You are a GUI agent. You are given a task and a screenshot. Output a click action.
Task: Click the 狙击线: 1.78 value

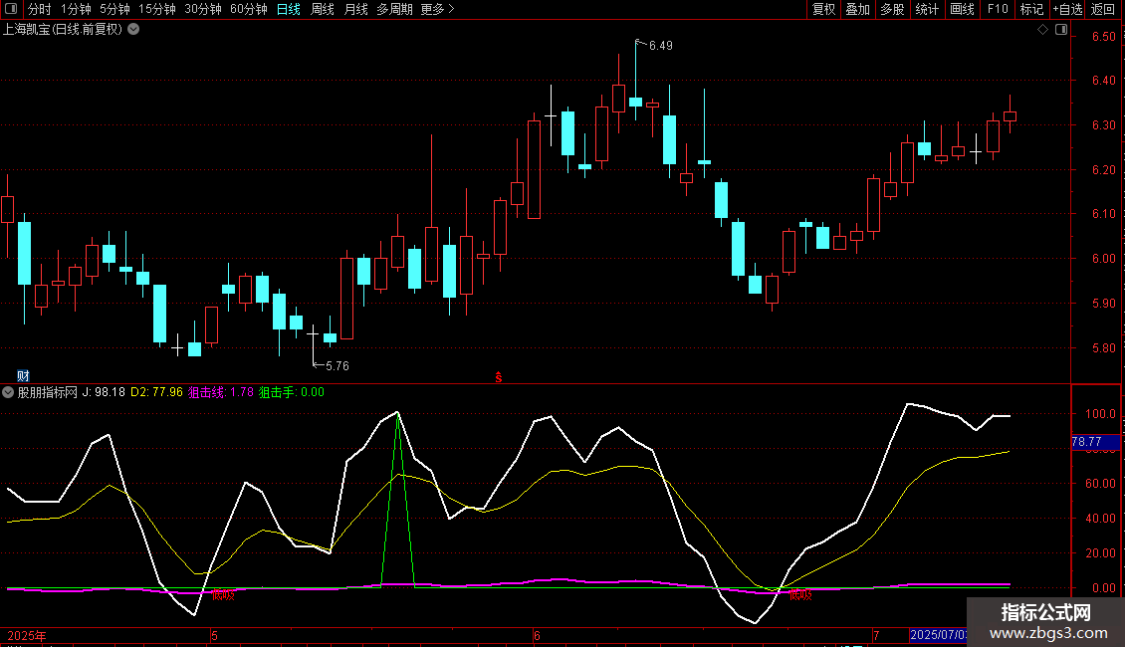pos(221,392)
